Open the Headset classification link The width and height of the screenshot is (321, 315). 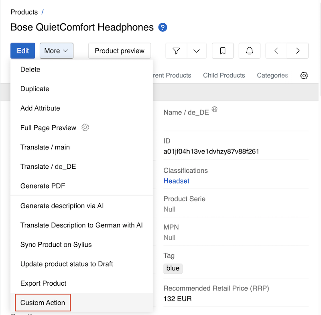click(176, 181)
